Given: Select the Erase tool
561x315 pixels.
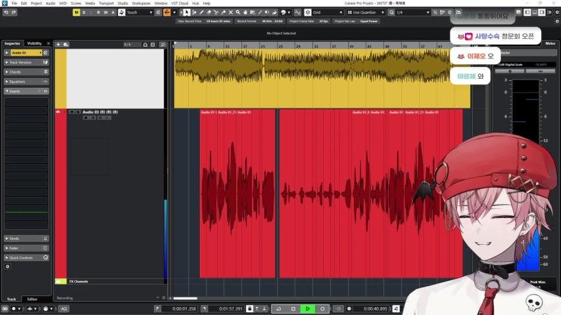Looking at the screenshot, I should pos(209,12).
